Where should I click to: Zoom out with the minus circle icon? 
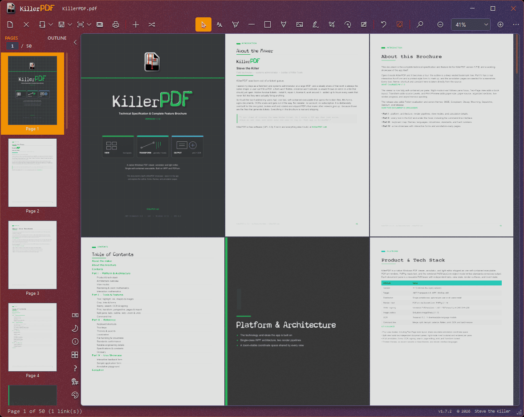click(x=440, y=25)
